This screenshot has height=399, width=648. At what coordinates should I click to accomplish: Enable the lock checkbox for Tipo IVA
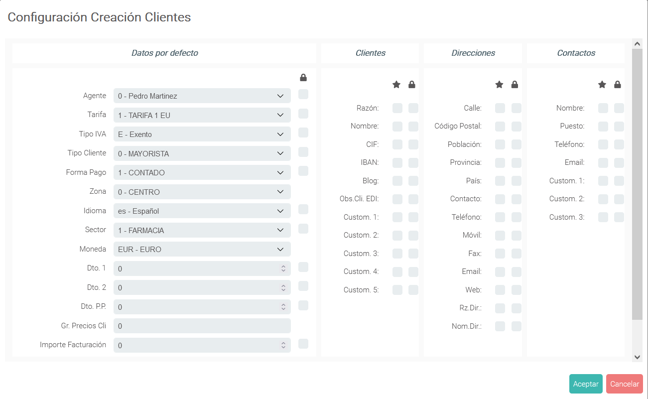click(303, 133)
